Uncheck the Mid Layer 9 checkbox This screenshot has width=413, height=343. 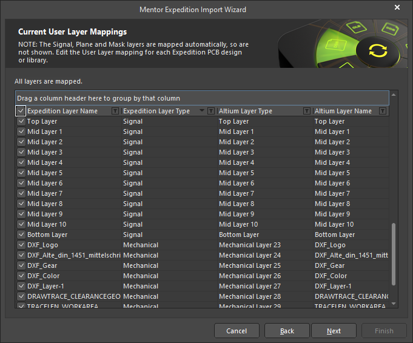[x=21, y=214]
